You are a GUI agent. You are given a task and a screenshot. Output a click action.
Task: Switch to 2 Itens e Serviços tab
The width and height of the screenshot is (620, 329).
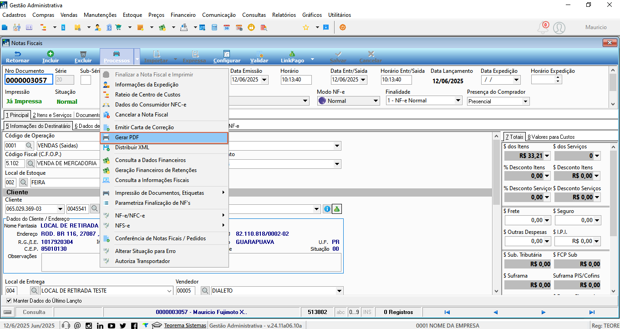[x=52, y=115]
